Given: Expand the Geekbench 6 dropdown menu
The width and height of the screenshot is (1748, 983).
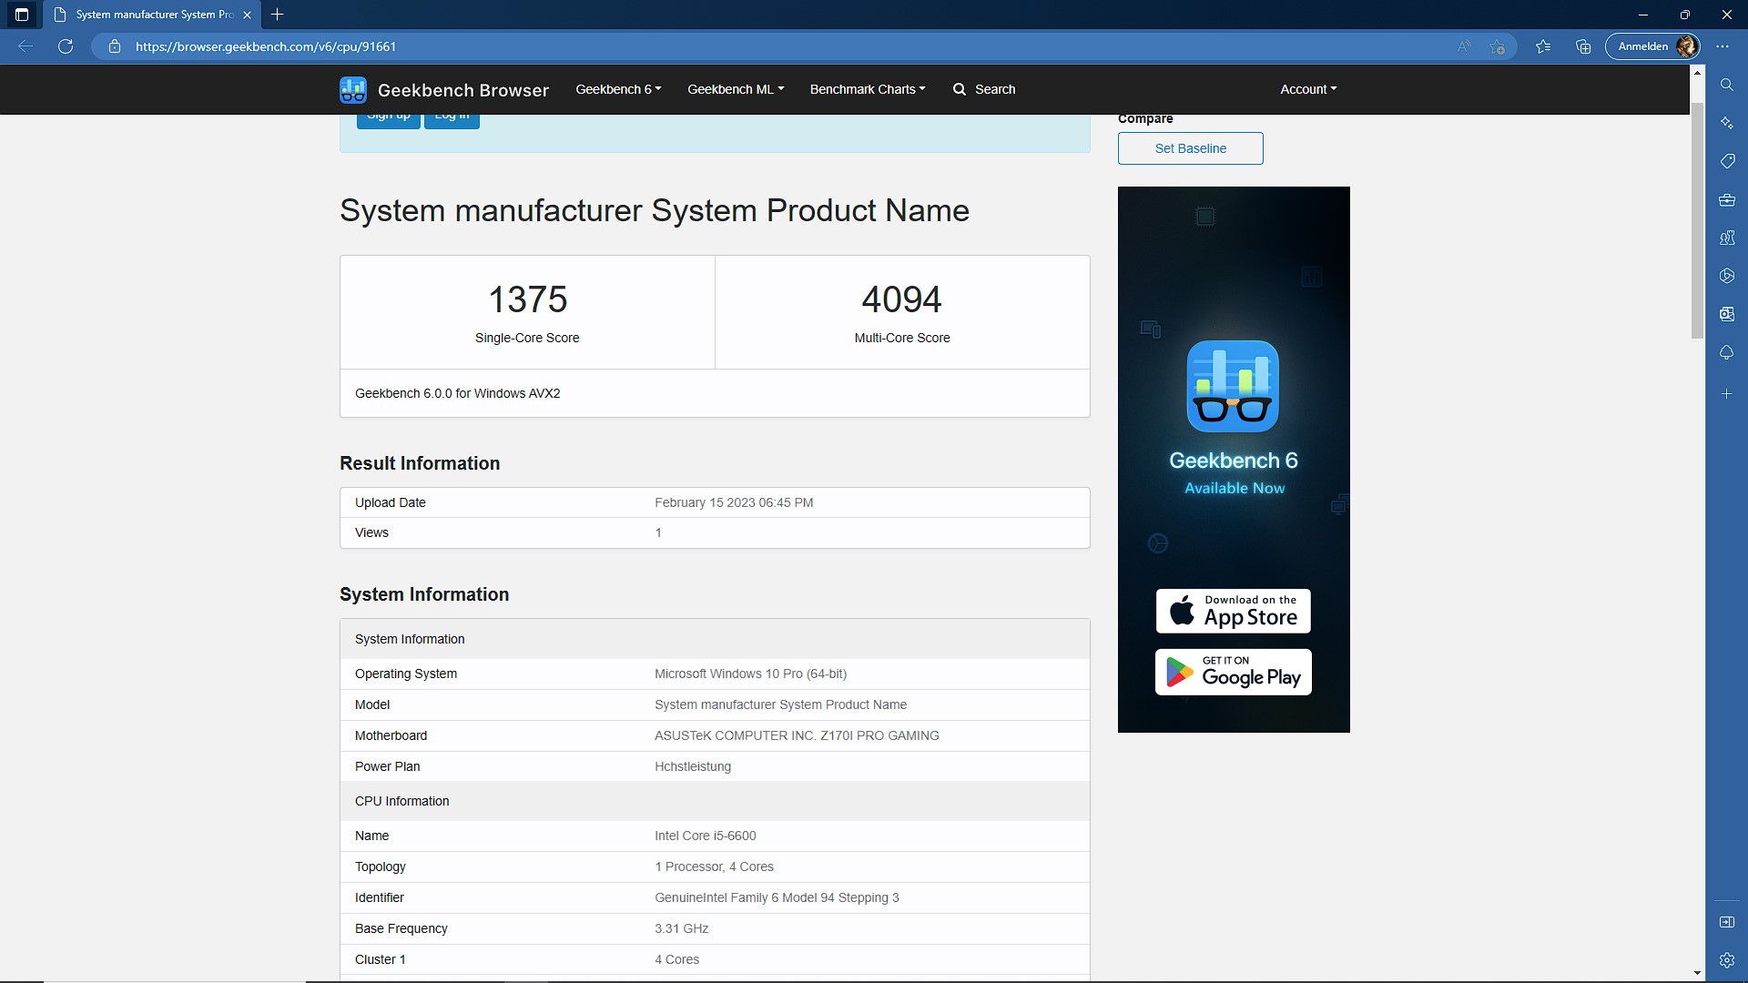Looking at the screenshot, I should [x=618, y=89].
